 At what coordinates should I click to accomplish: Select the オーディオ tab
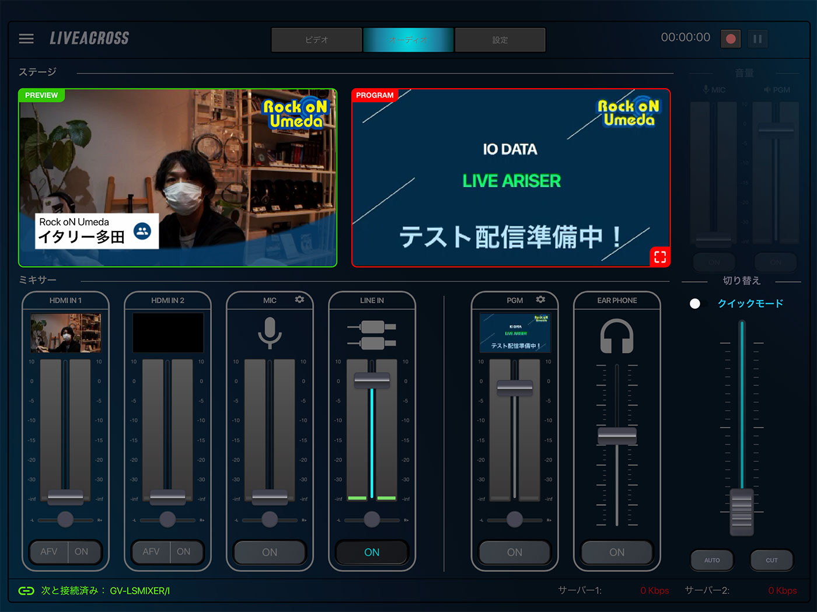pos(408,40)
